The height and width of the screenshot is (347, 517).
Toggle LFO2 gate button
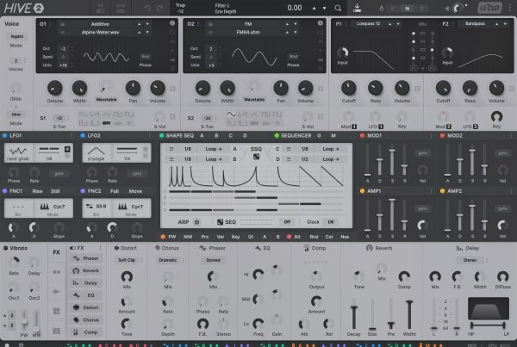[x=137, y=173]
